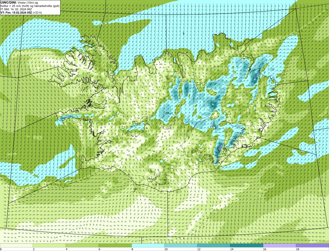Image resolution: width=329 pixels, height=251 pixels.
Task: Click the 'hviður > 25 m/s (hvítt)' line
Action: coord(30,6)
